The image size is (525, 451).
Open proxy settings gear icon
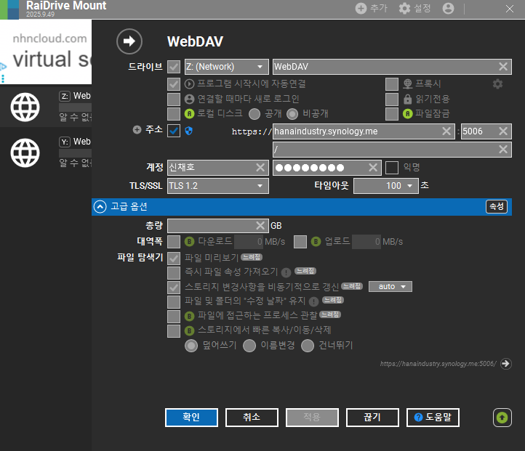point(497,84)
